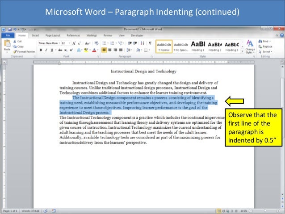Decrease paragraph indent
This screenshot has height=214, width=285.
pyautogui.click(x=130, y=43)
